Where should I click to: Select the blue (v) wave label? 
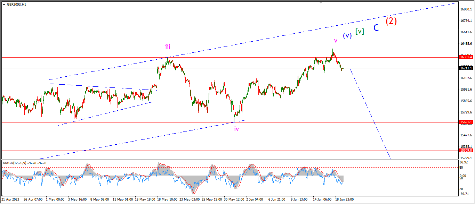[x=347, y=35]
